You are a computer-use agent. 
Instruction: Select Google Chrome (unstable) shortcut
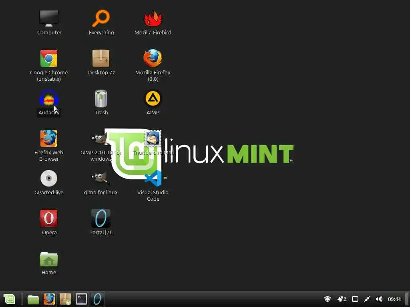49,58
